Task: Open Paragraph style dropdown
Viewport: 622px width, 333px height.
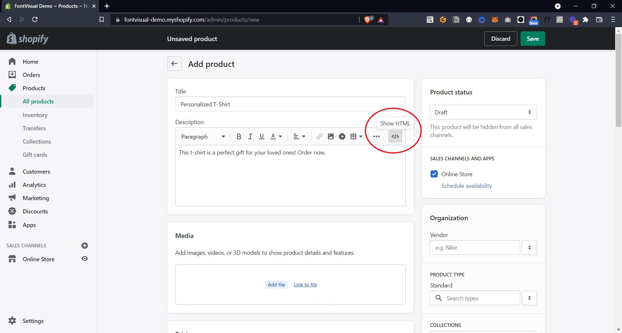Action: click(203, 136)
